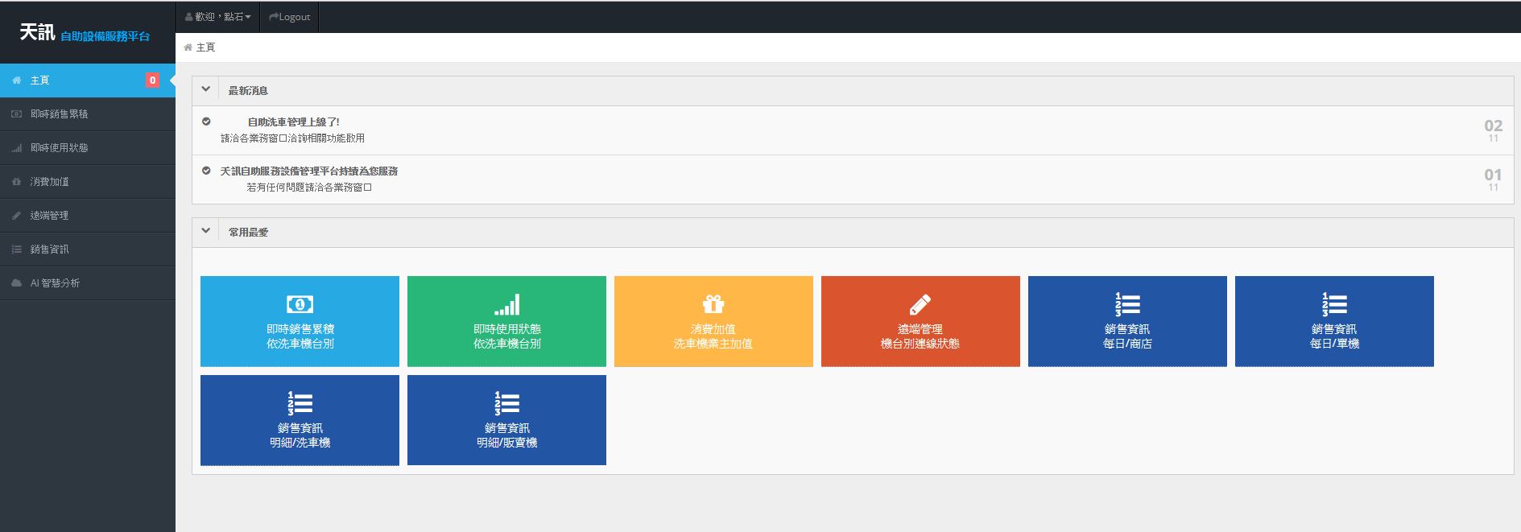
Task: Collapse the 常用最愛 panel
Action: 206,231
